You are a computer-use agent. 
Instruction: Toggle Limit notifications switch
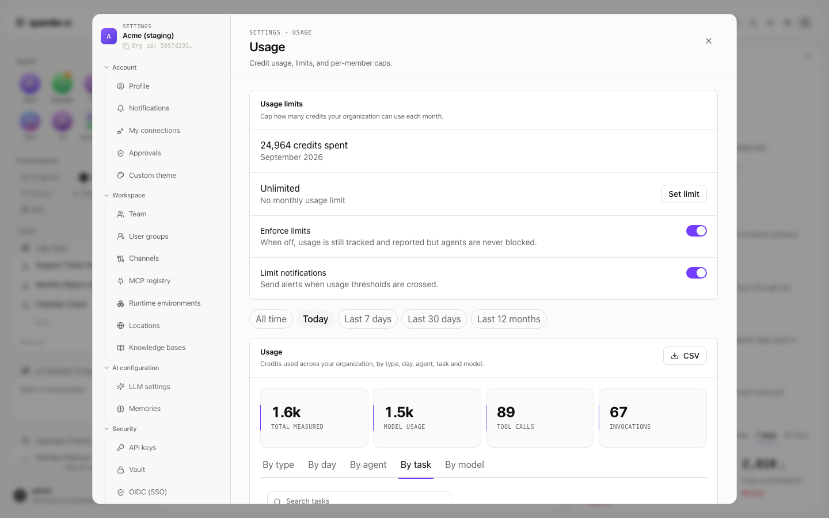[697, 273]
